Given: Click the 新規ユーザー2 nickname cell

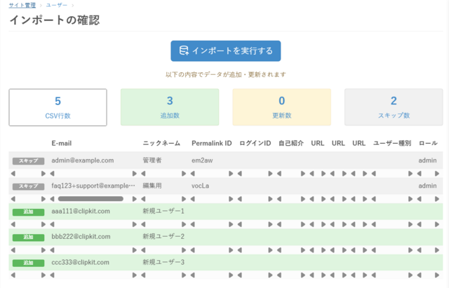Looking at the screenshot, I should (163, 237).
